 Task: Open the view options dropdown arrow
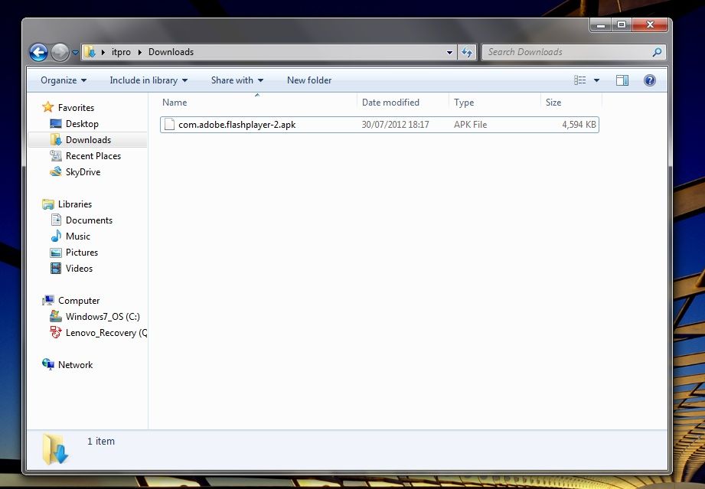click(x=596, y=80)
